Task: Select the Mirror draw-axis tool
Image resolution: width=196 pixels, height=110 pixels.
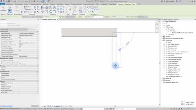Action: [x=55, y=7]
